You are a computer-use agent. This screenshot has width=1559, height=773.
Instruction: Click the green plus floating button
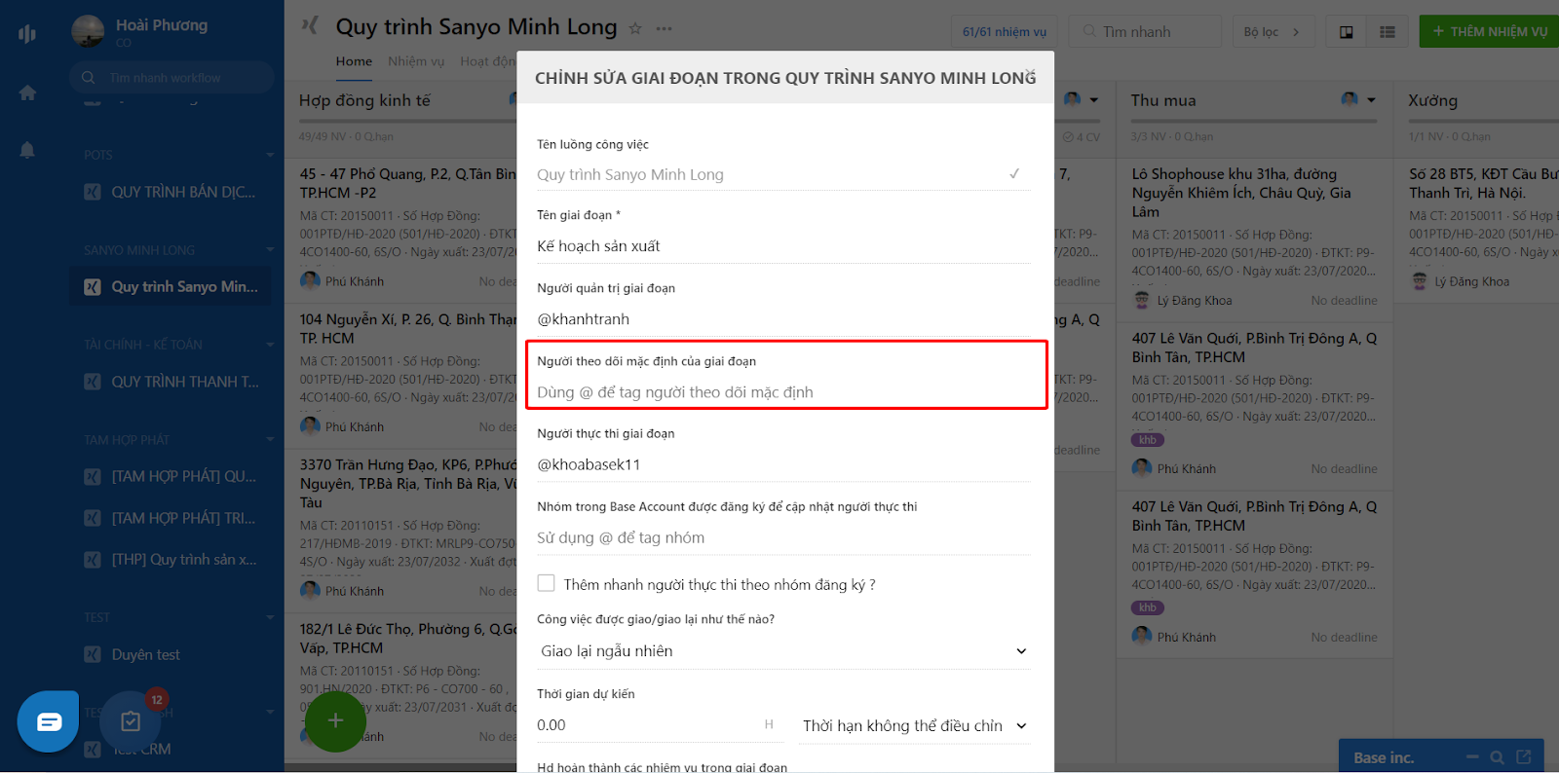tap(335, 720)
